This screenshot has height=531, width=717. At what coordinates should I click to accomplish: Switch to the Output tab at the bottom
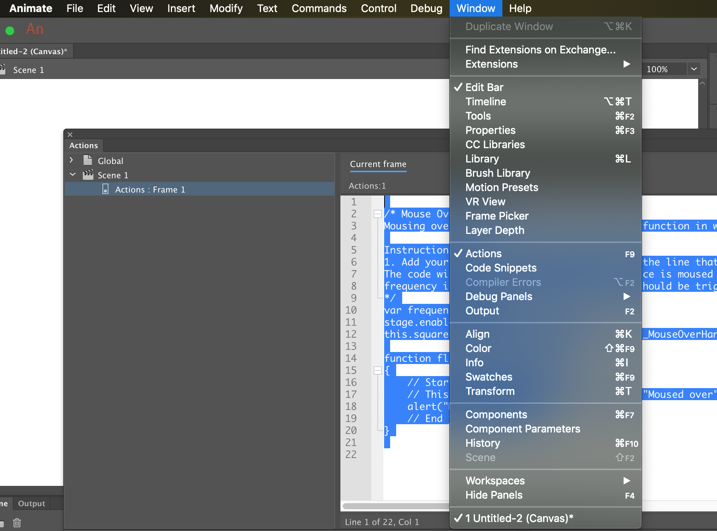pos(32,504)
